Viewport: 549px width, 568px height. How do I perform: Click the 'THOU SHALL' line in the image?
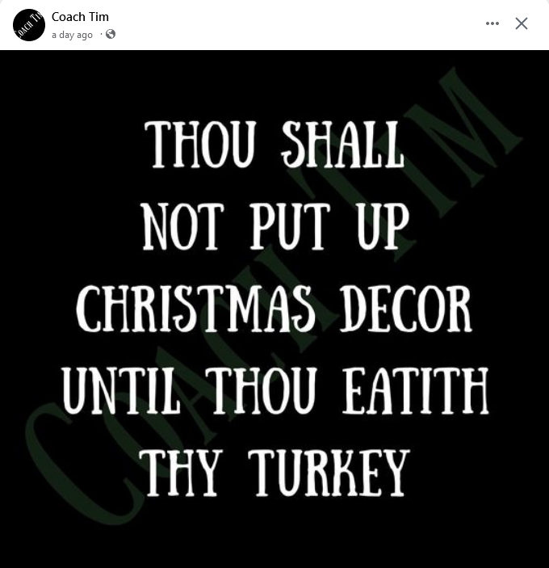point(274,145)
